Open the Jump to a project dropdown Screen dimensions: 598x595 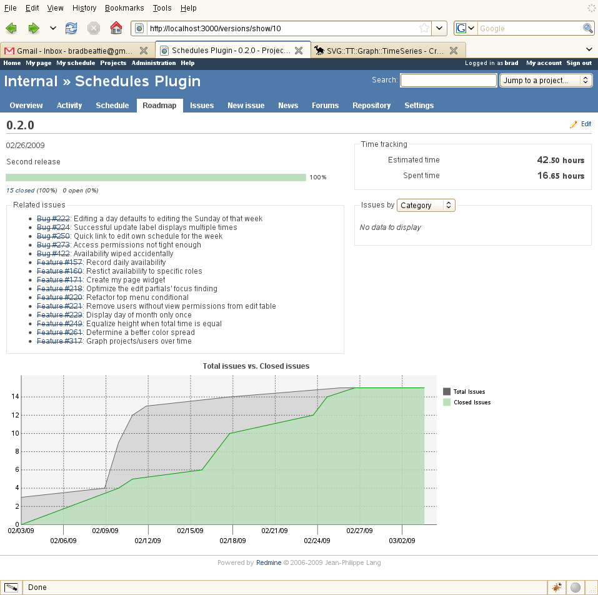point(546,81)
